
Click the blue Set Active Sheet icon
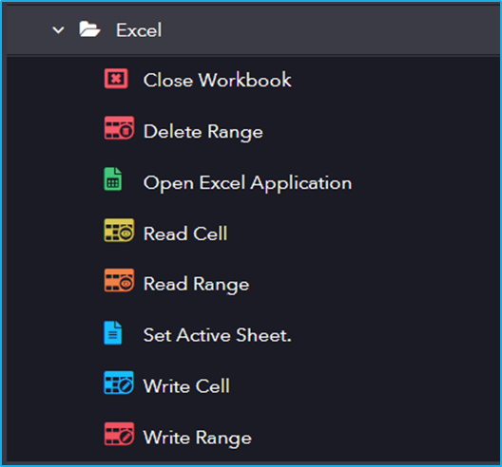(x=113, y=333)
